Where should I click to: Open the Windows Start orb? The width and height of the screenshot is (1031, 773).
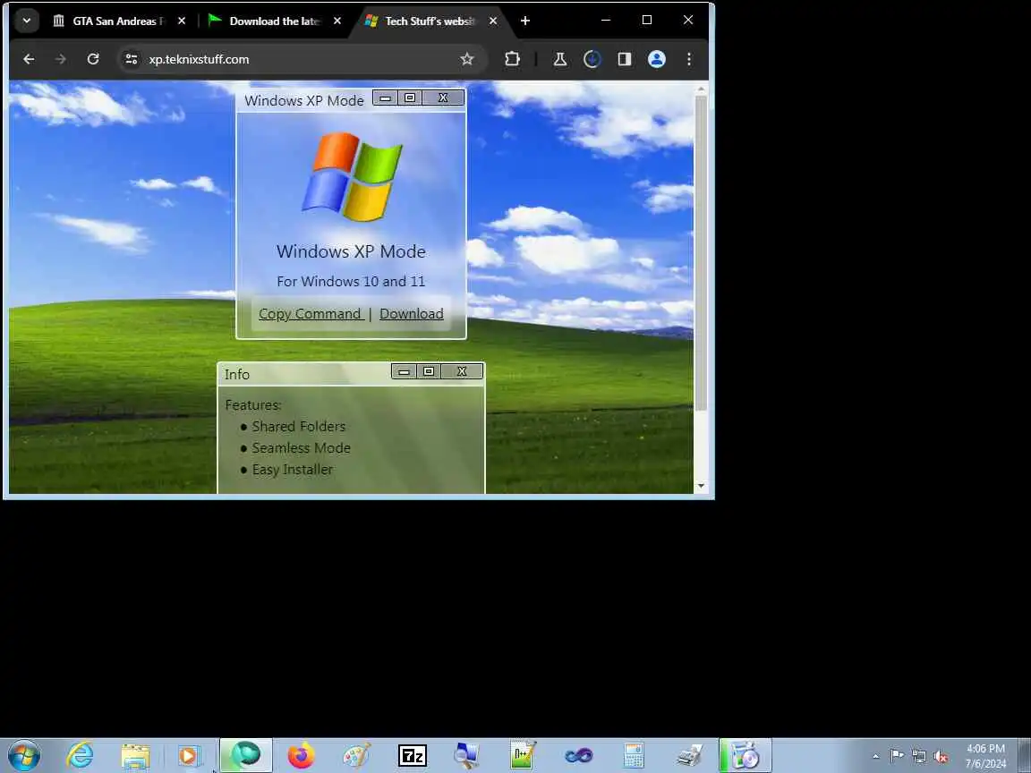24,756
